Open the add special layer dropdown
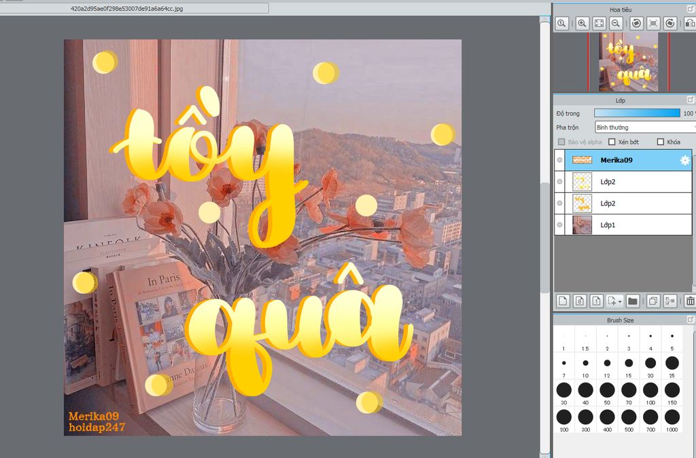This screenshot has width=696, height=458. (614, 301)
